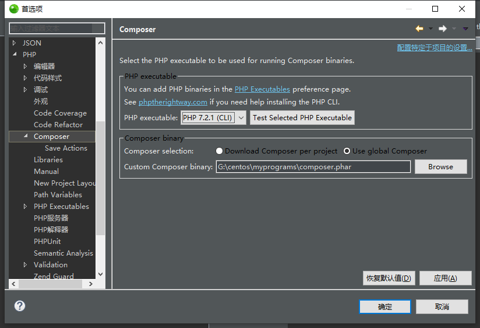The width and height of the screenshot is (480, 328).
Task: Click the help question mark icon
Action: coord(20,306)
